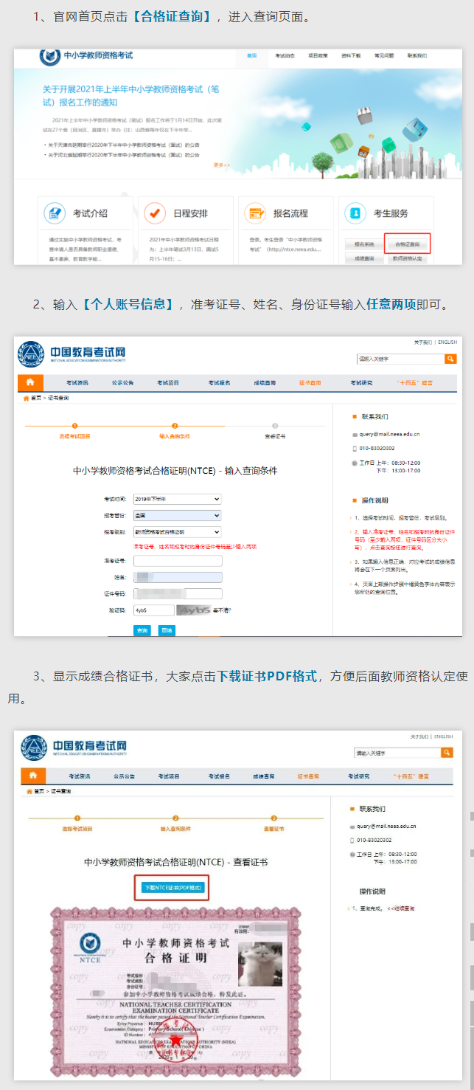Click the orange home icon on the 查看证书 page navbar

click(33, 776)
